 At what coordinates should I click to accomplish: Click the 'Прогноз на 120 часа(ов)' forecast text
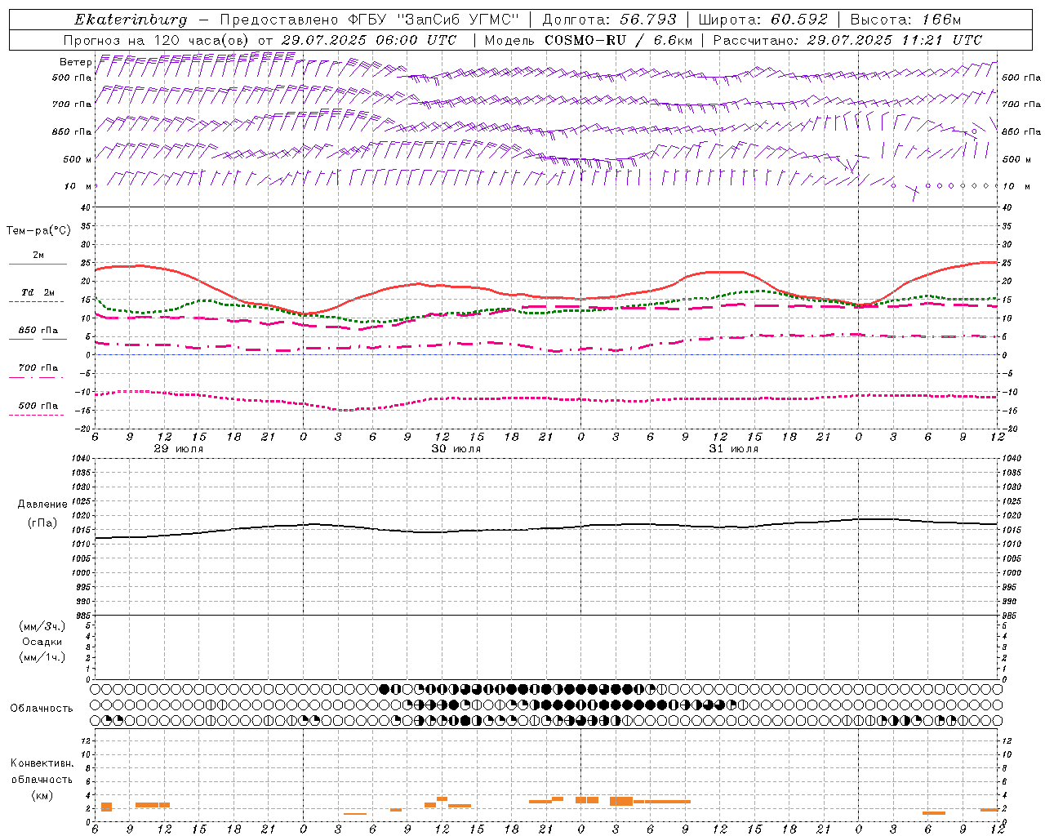pyautogui.click(x=157, y=40)
